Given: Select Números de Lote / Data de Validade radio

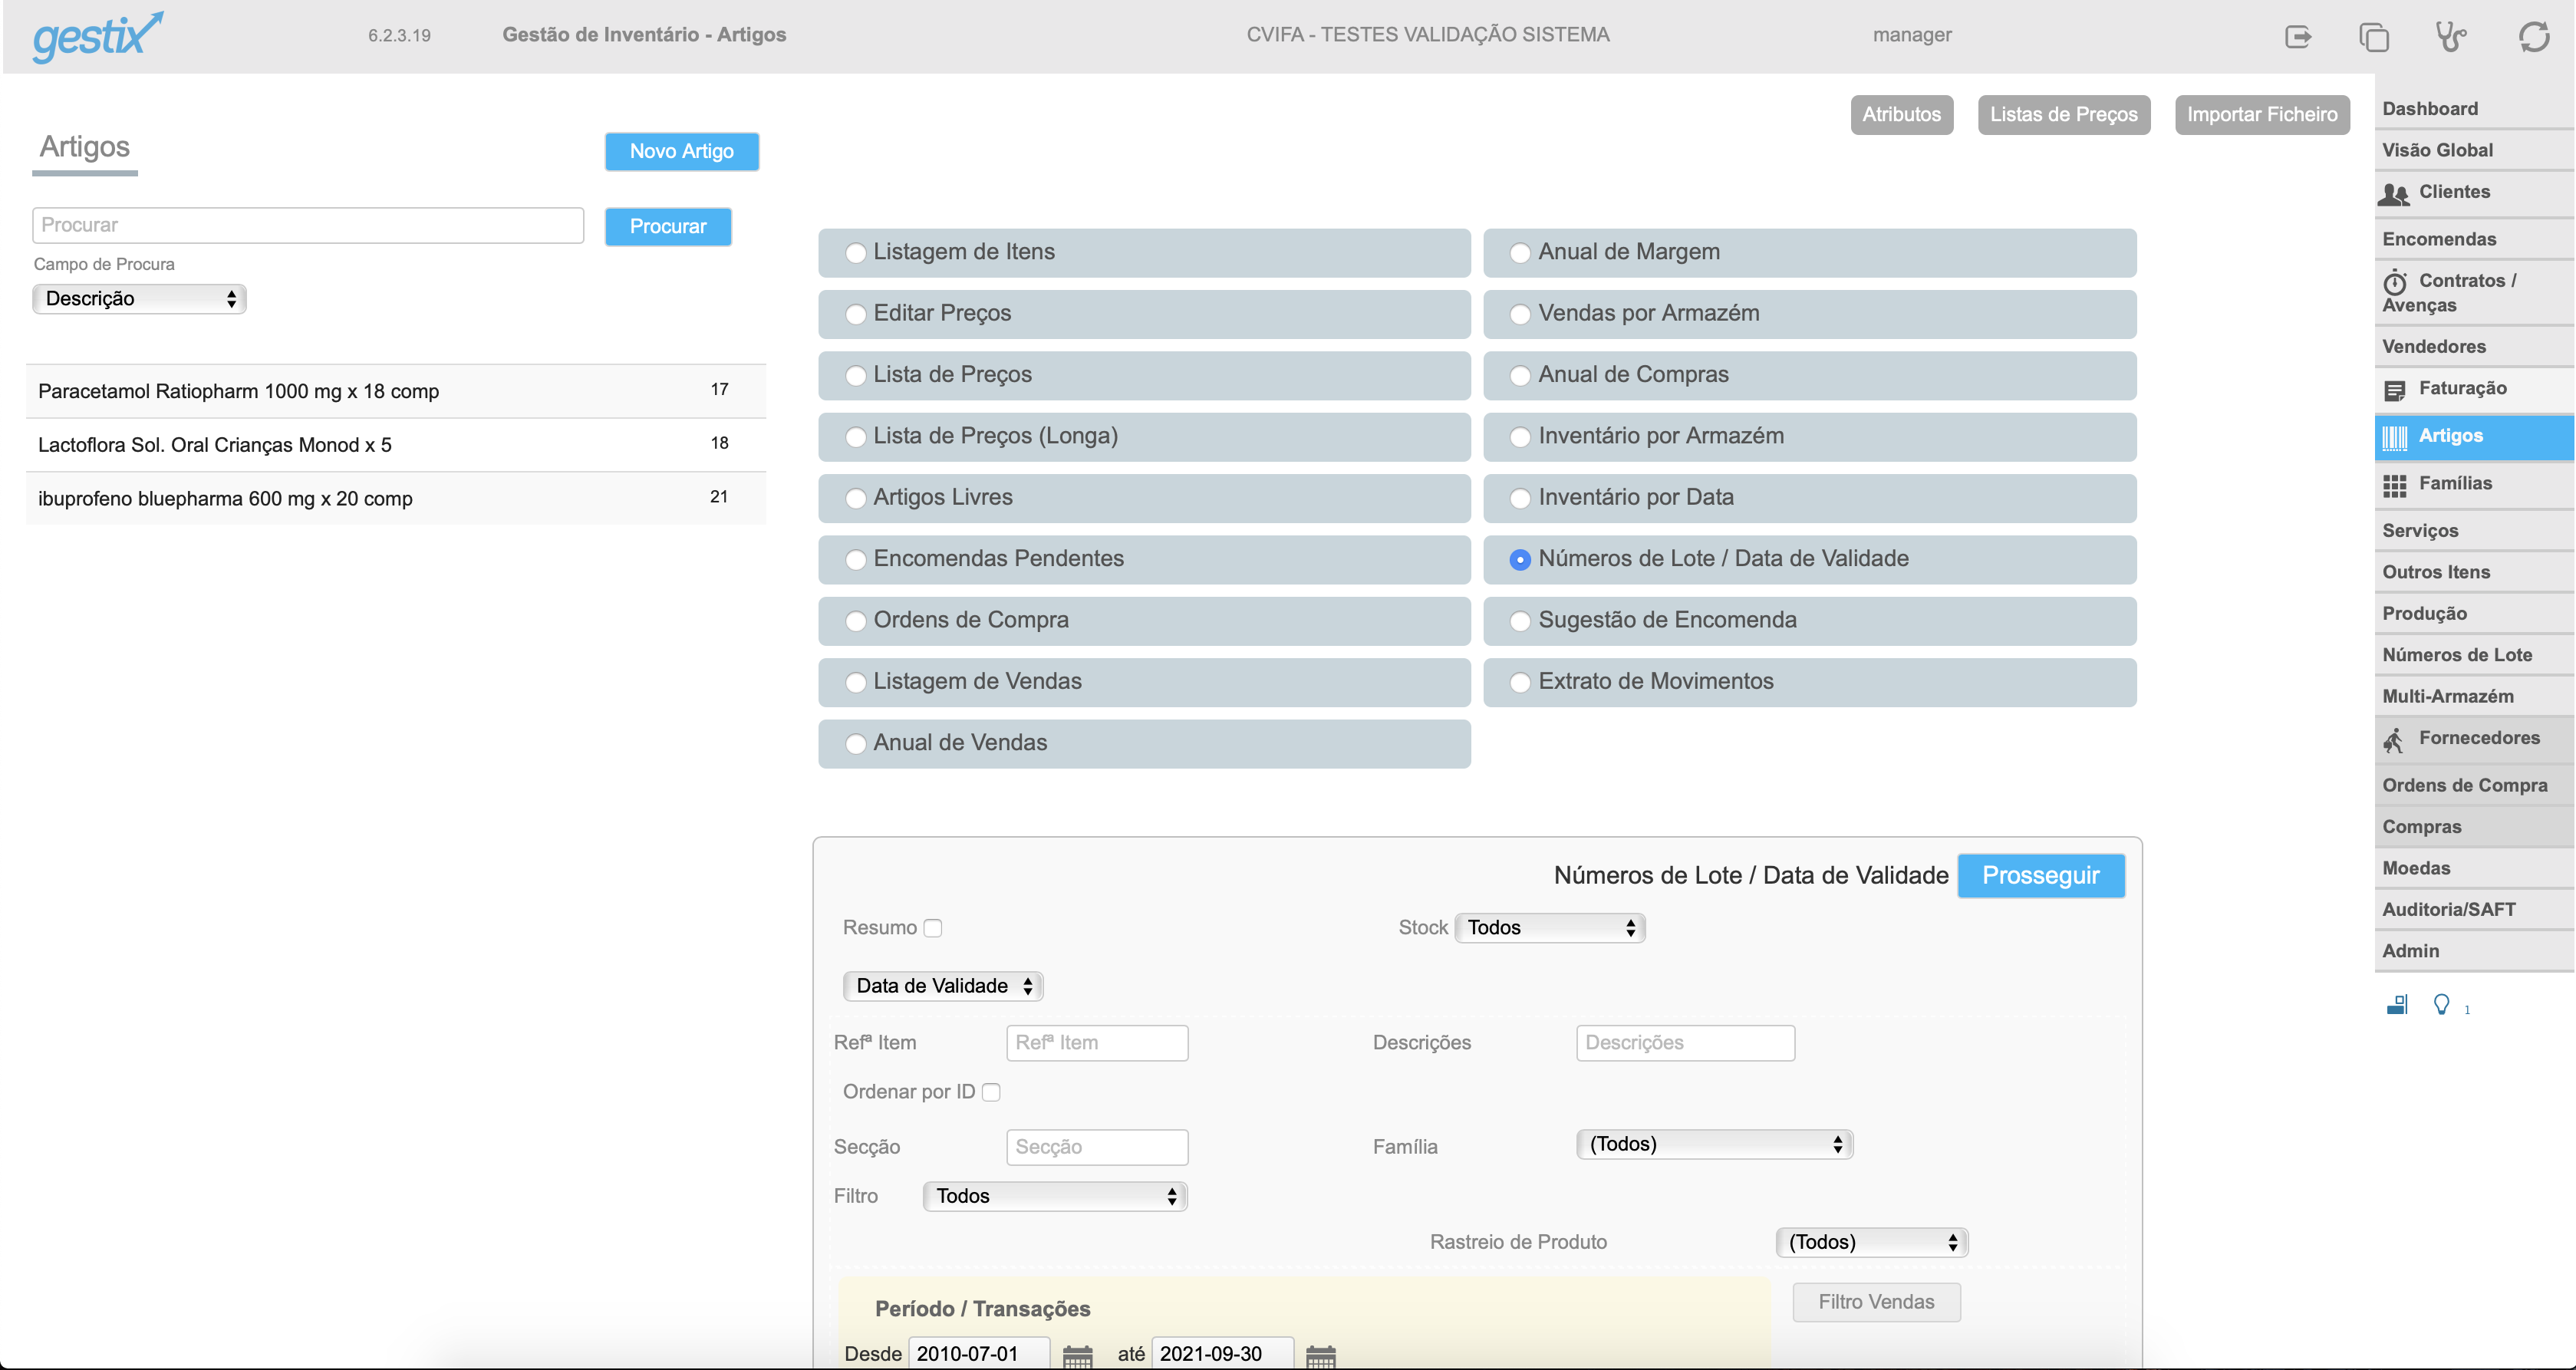Looking at the screenshot, I should (1520, 560).
